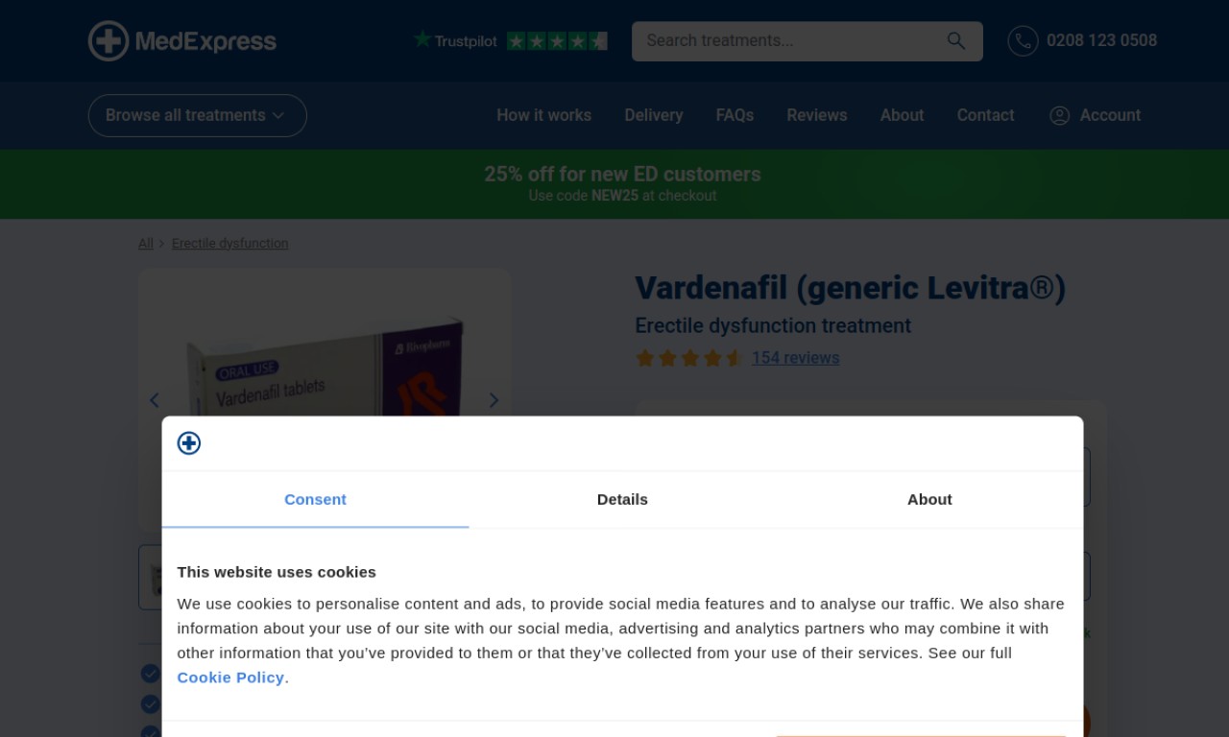Expand Browse all treatments dropdown
1229x737 pixels.
coord(197,115)
